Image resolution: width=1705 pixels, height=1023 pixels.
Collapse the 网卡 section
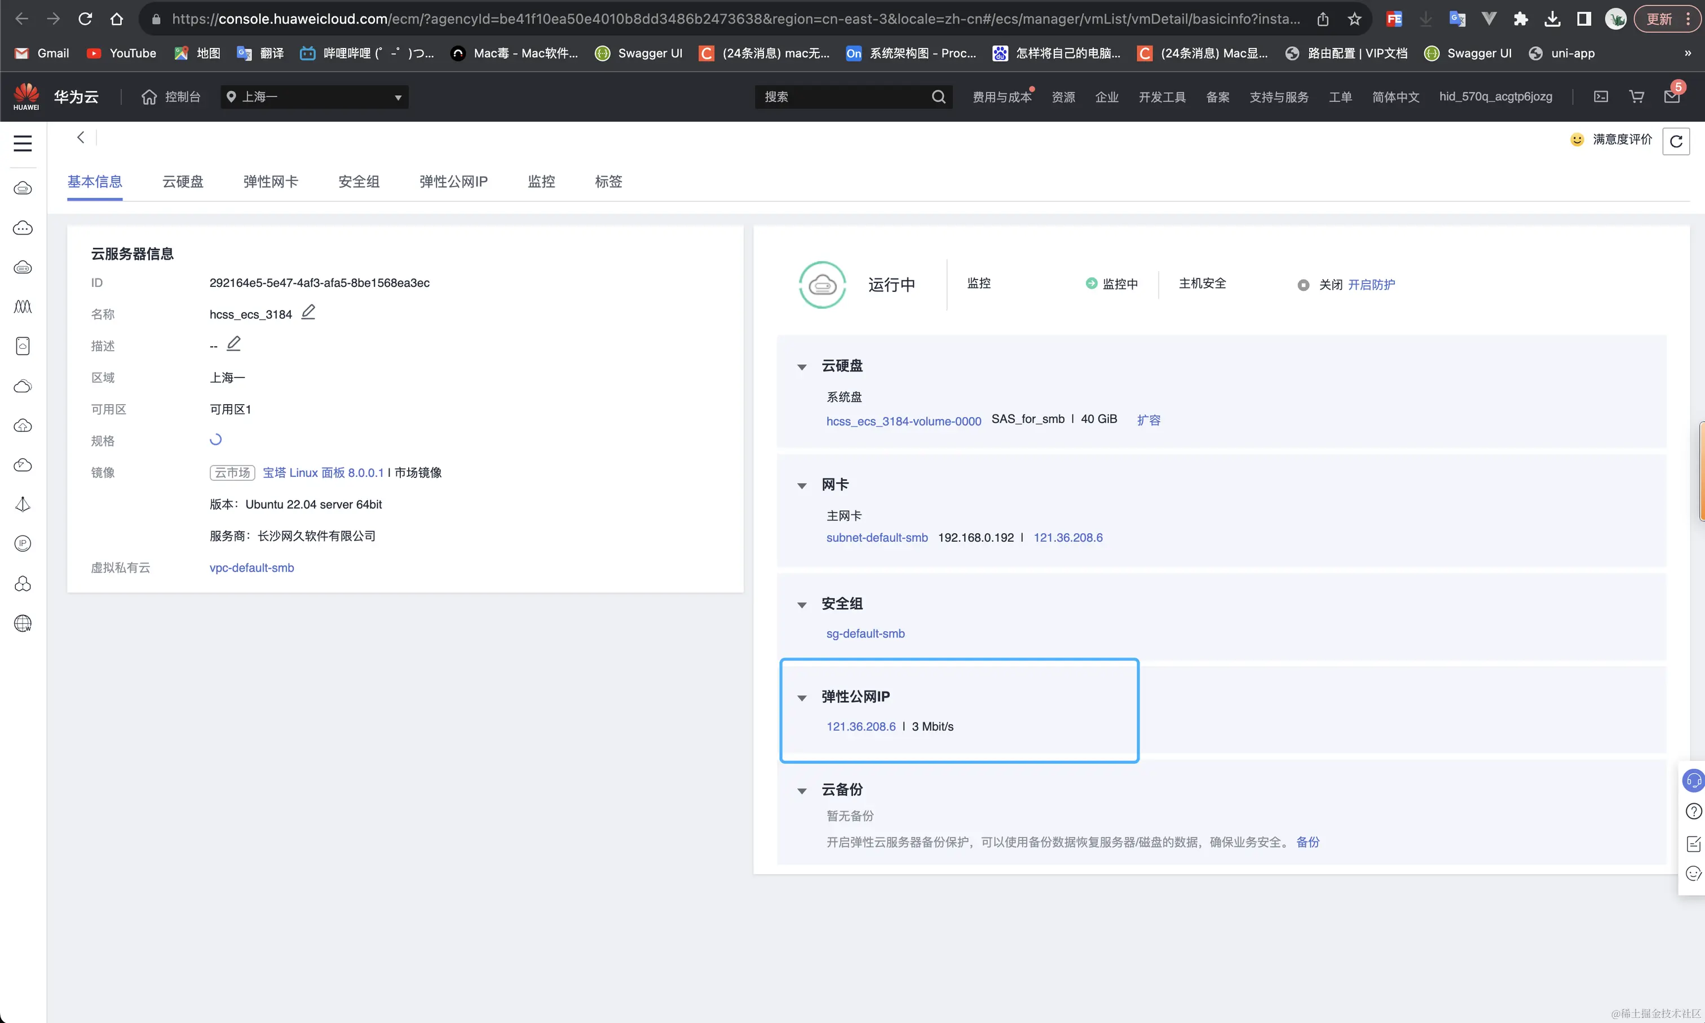pyautogui.click(x=802, y=486)
